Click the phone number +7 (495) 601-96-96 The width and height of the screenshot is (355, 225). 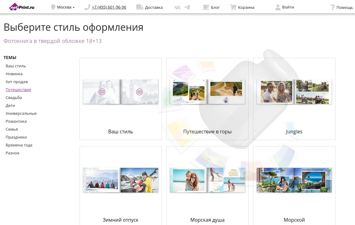[x=109, y=7]
